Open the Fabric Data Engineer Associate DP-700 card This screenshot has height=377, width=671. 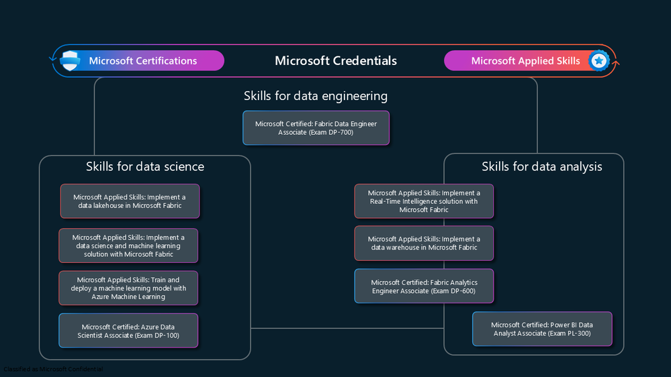click(x=316, y=128)
